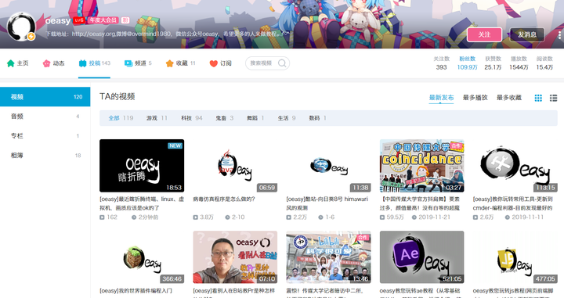Open the more options dots on banner
Image resolution: width=564 pixels, height=298 pixels.
click(x=559, y=35)
